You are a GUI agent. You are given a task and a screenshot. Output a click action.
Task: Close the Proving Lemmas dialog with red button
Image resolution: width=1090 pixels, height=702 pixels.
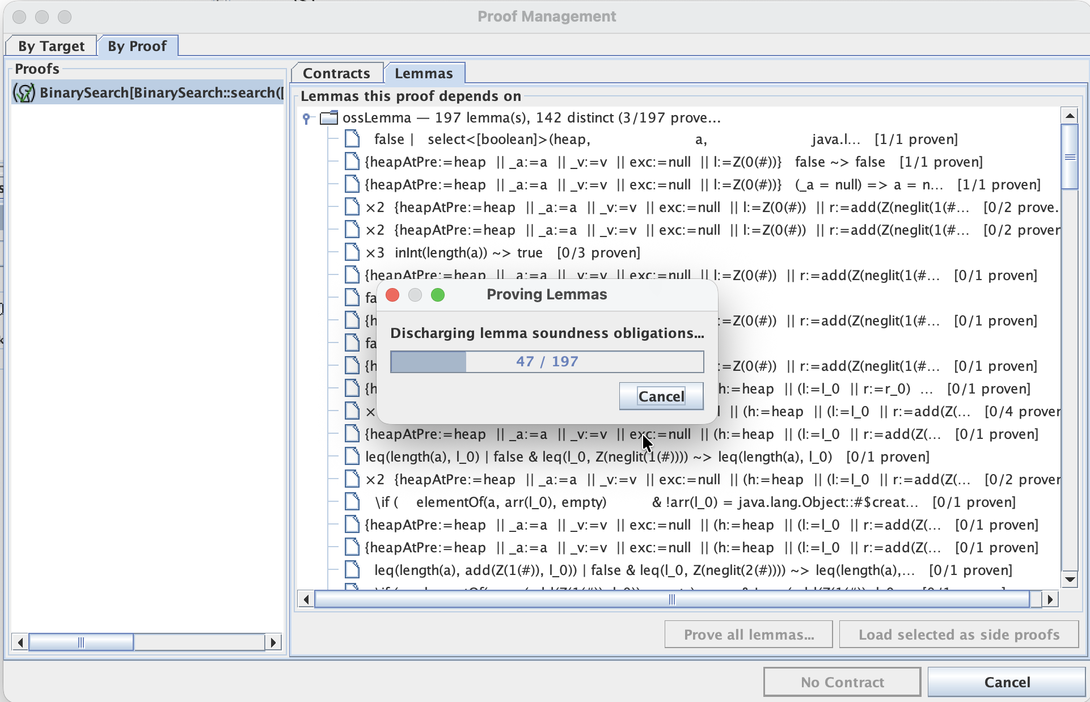(x=392, y=295)
